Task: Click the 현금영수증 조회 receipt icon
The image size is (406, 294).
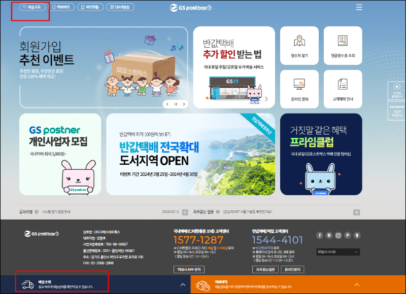Action: pos(343,41)
